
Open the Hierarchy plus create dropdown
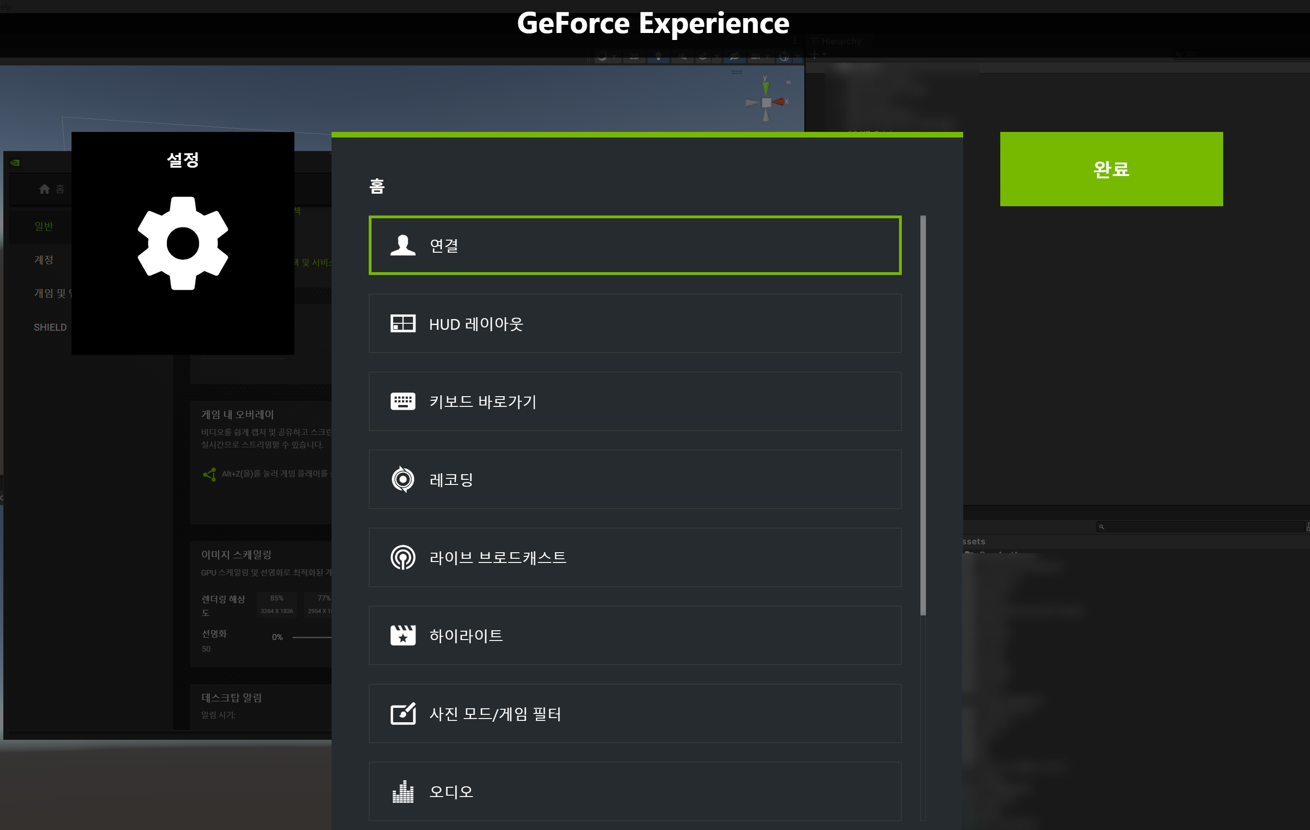tap(818, 54)
